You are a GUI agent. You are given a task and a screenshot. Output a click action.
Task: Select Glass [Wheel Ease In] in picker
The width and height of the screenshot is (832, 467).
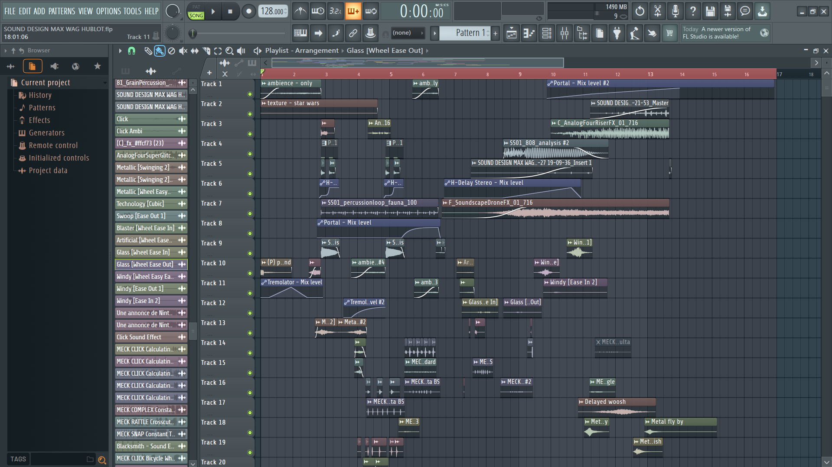pos(151,252)
